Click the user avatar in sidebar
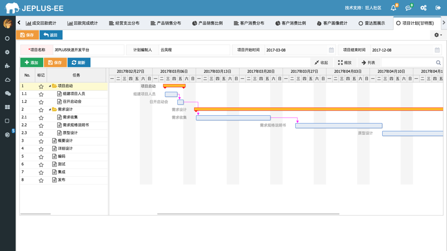 (x=8, y=23)
